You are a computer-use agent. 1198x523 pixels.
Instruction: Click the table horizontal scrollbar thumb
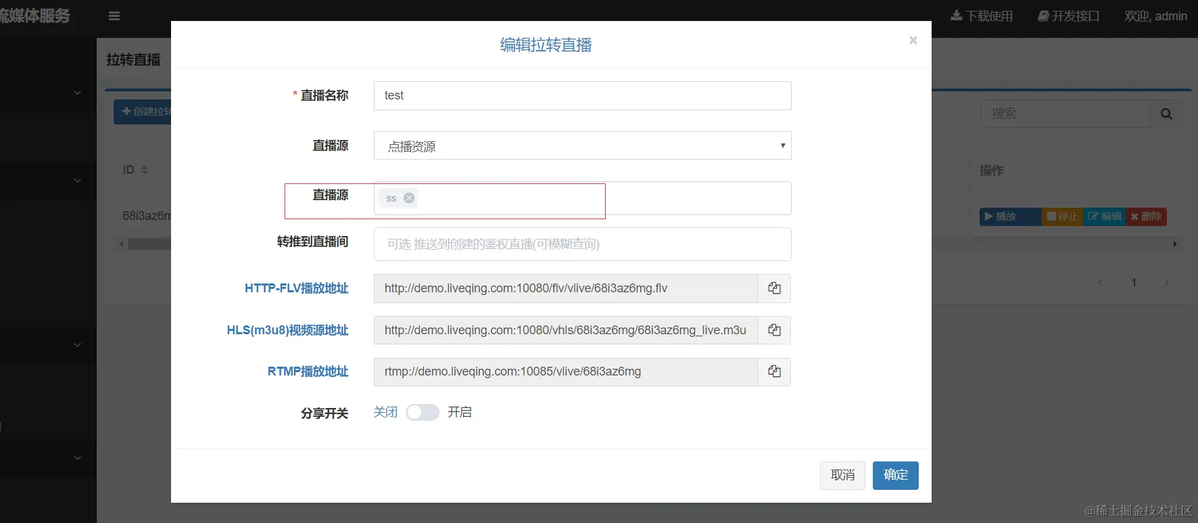[149, 244]
